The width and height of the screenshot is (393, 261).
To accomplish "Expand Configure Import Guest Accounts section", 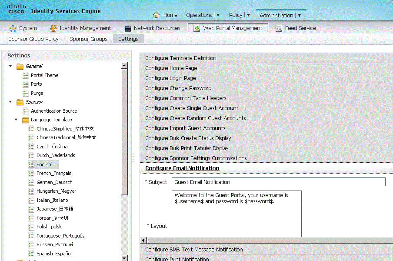I will tap(266, 128).
